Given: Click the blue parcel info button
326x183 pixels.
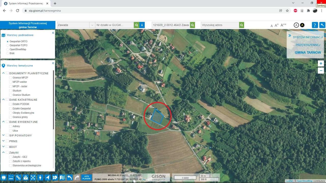Looking at the screenshot, I should click(142, 25).
